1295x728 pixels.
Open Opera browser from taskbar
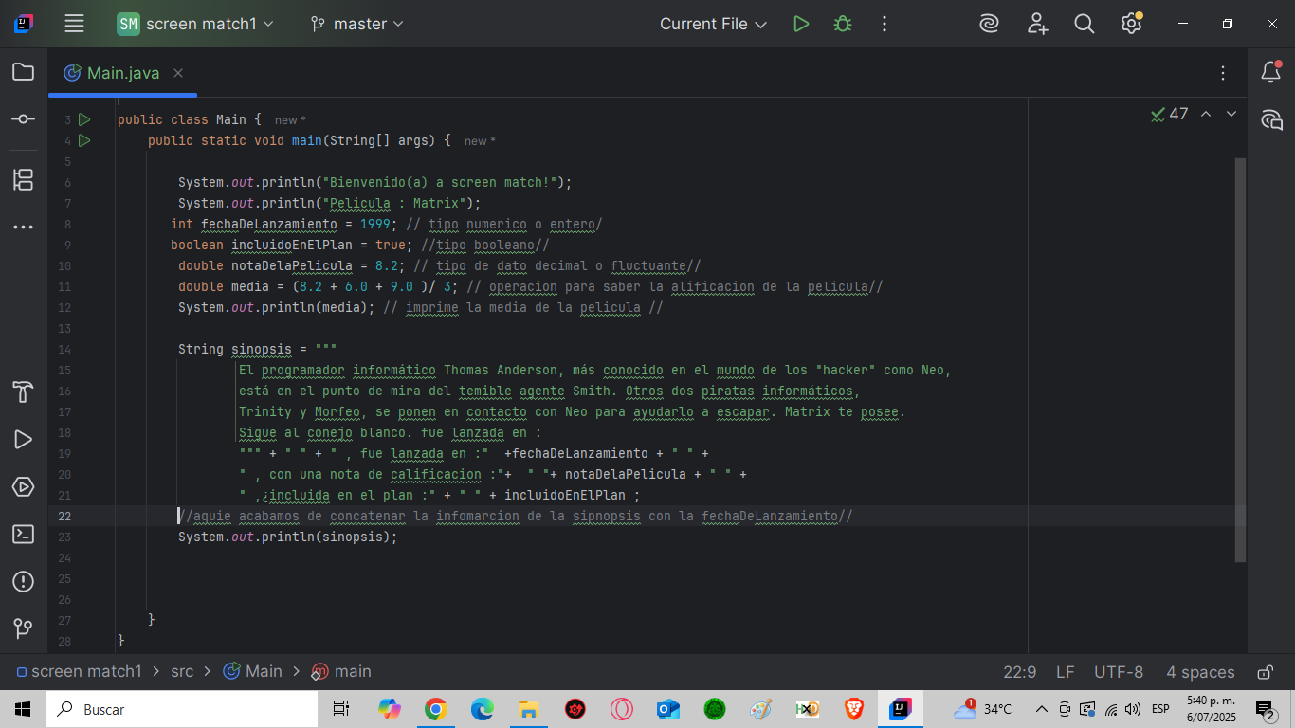(622, 709)
